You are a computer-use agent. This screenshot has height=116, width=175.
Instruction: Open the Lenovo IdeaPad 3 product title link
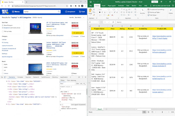pyautogui.click(x=56, y=45)
